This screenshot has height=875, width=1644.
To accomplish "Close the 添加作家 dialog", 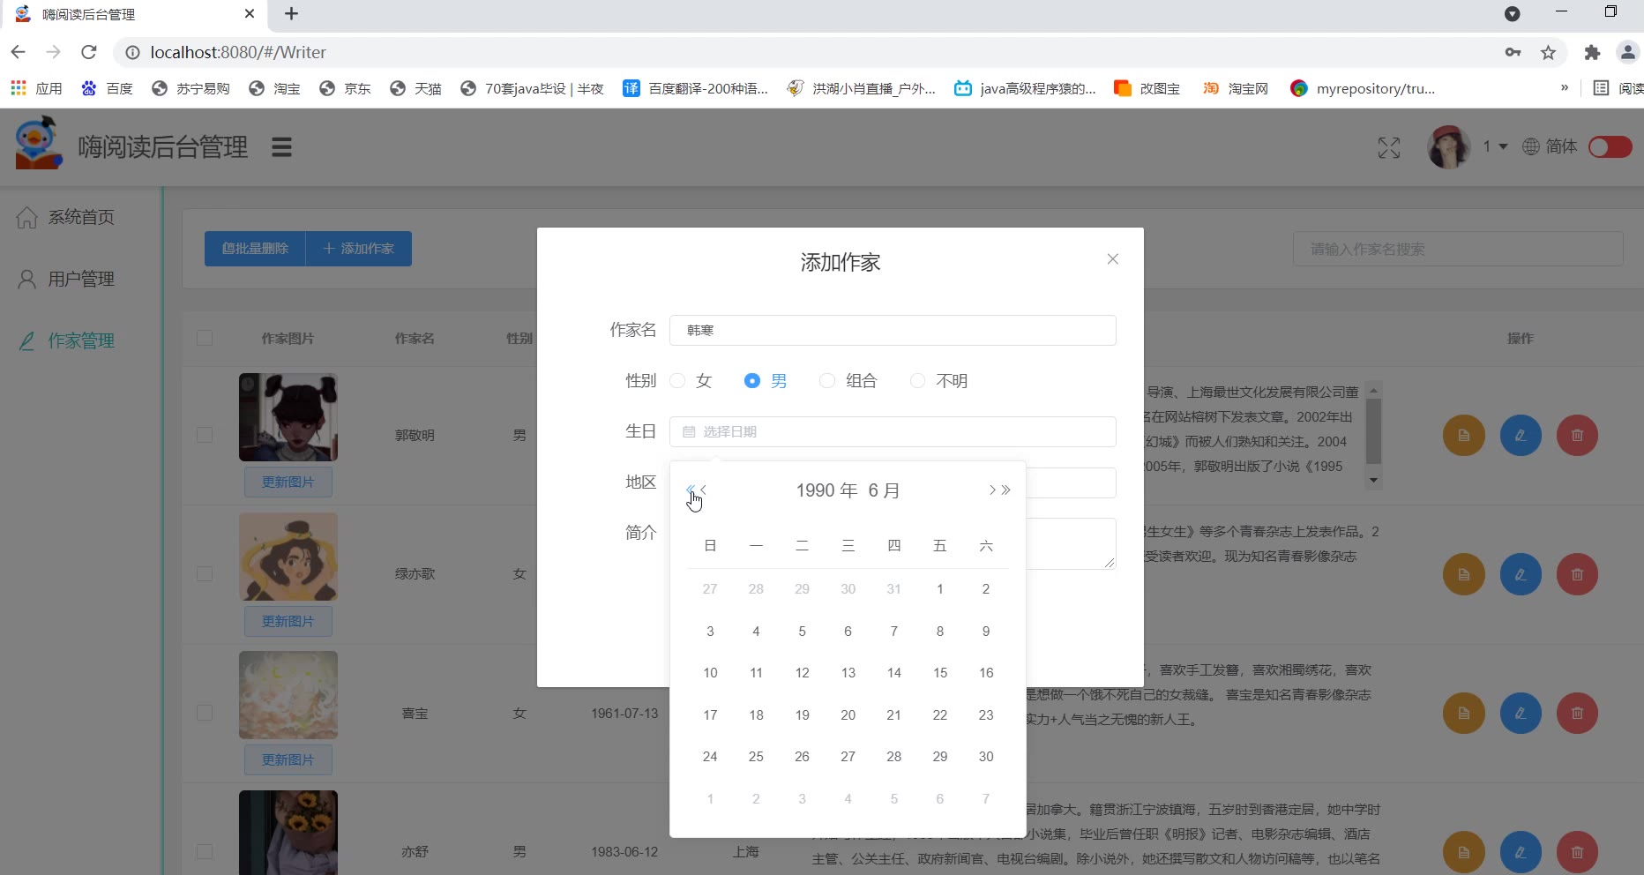I will pyautogui.click(x=1112, y=259).
